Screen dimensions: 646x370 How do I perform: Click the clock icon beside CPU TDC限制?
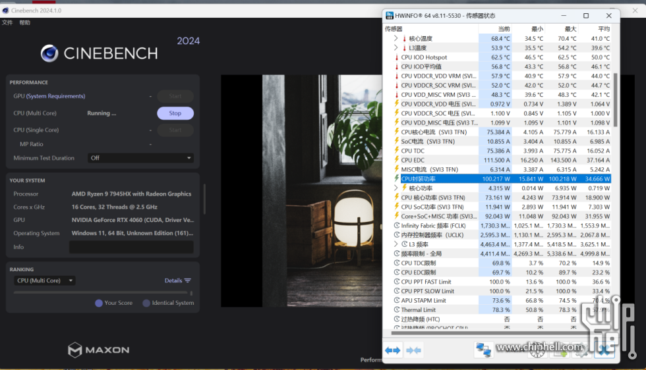coord(397,263)
